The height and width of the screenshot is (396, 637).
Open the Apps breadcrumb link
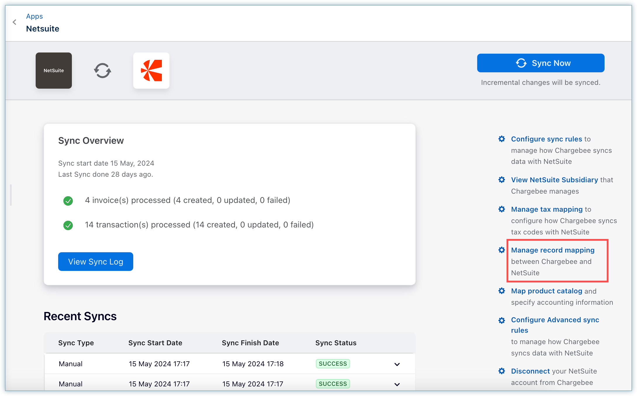click(34, 16)
